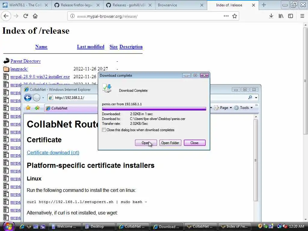Bookmark this page with the star icon
The image size is (308, 231).
click(x=235, y=16)
